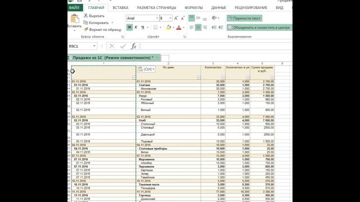Switch to the РАЗМЕТКА СТРАНИЦЫ tab
This screenshot has width=360, height=202.
156,7
